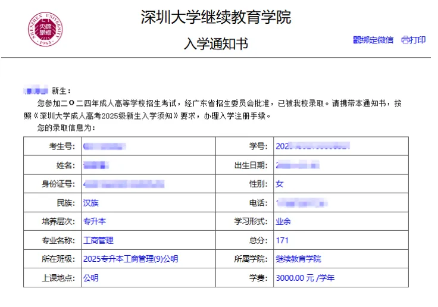The height and width of the screenshot is (307, 438).
Task: Click the 性别: label
Action: pos(258,184)
